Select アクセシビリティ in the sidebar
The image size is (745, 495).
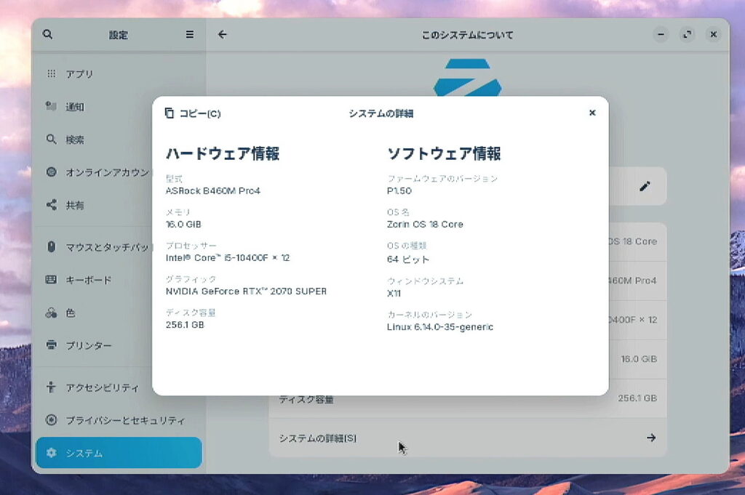[x=102, y=387]
